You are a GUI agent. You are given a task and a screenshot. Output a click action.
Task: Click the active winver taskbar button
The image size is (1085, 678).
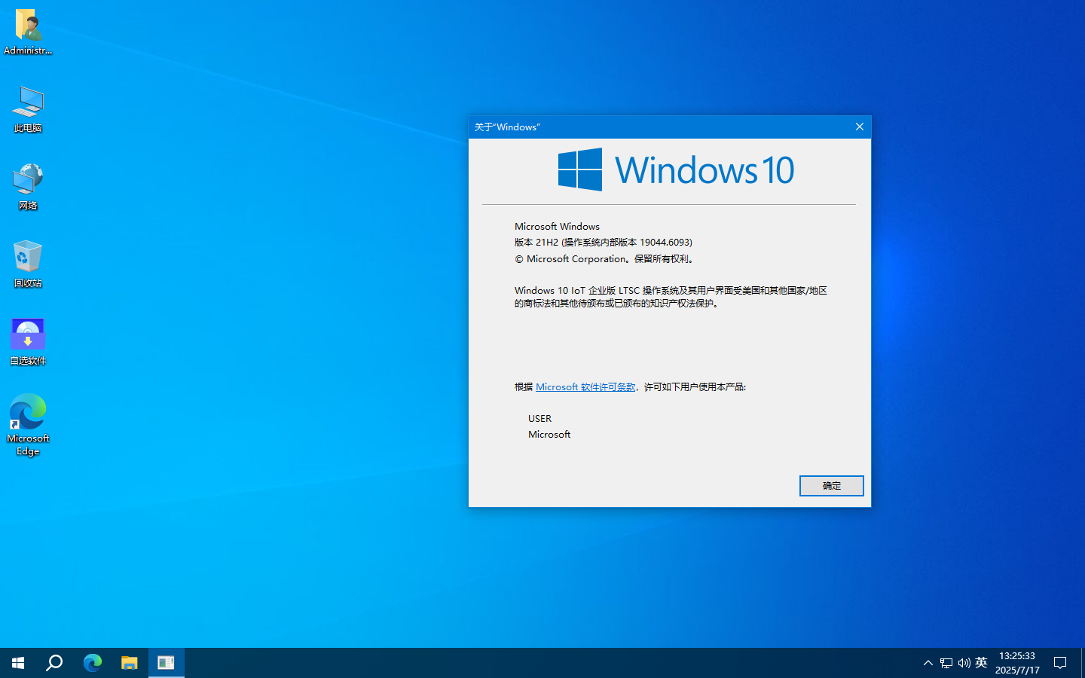point(167,663)
